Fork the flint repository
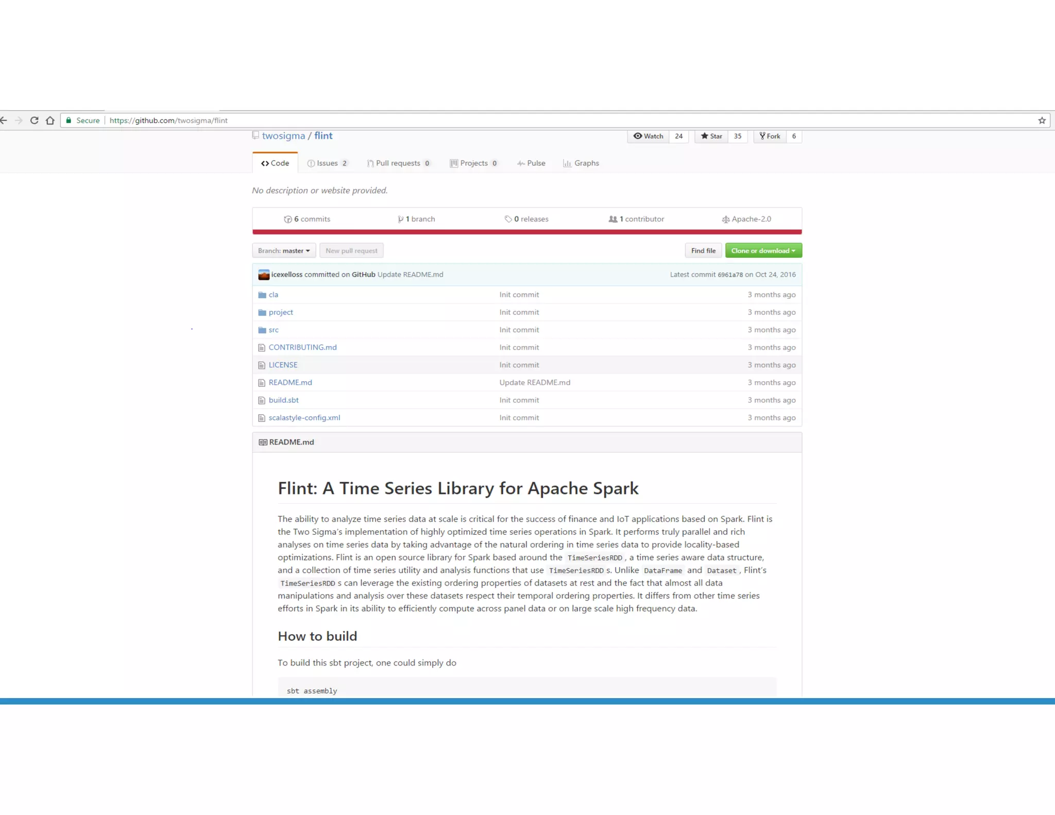1055x815 pixels. click(x=770, y=136)
